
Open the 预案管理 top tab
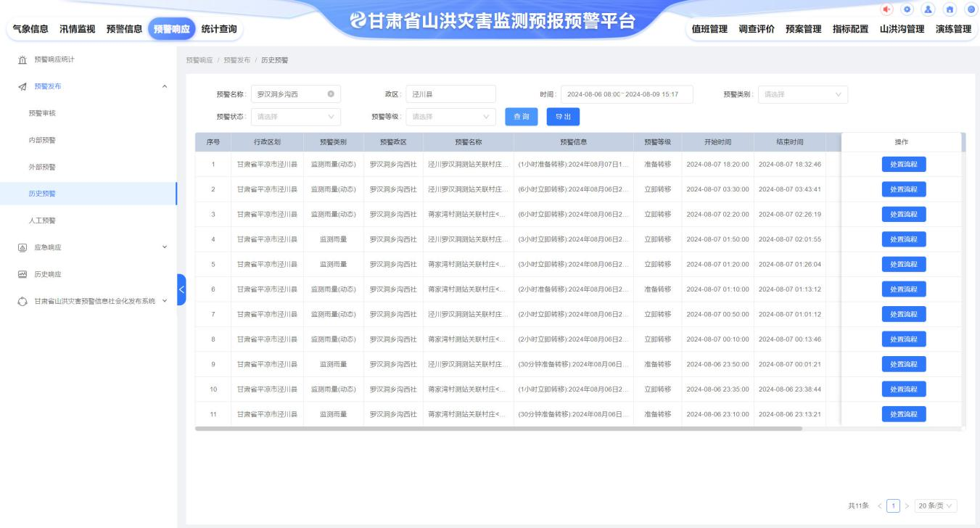click(804, 28)
